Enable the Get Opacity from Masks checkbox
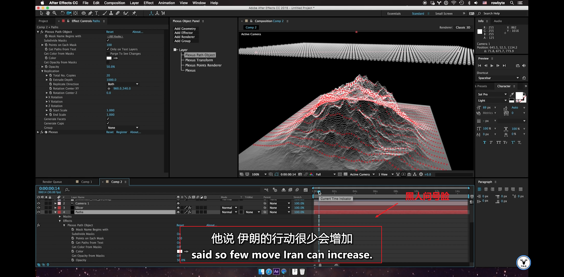Screen dimensions: 564x277 tap(108, 62)
